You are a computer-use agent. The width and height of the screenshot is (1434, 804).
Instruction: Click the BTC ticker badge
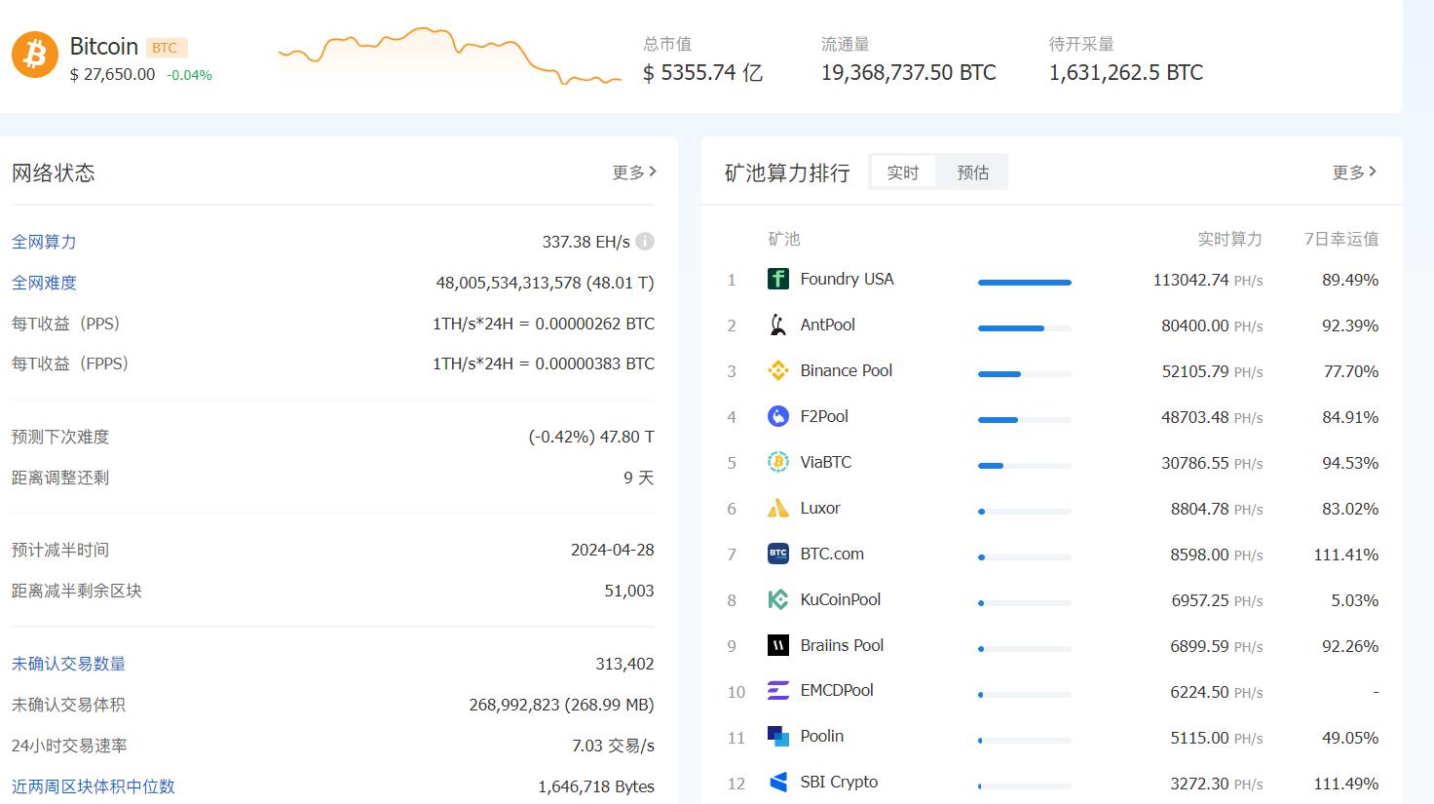coord(166,48)
